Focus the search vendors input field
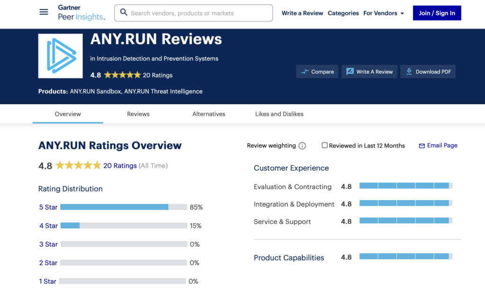This screenshot has height=290, width=485. 199,13
